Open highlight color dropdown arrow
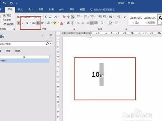The image size is (162, 121). (x=58, y=23)
